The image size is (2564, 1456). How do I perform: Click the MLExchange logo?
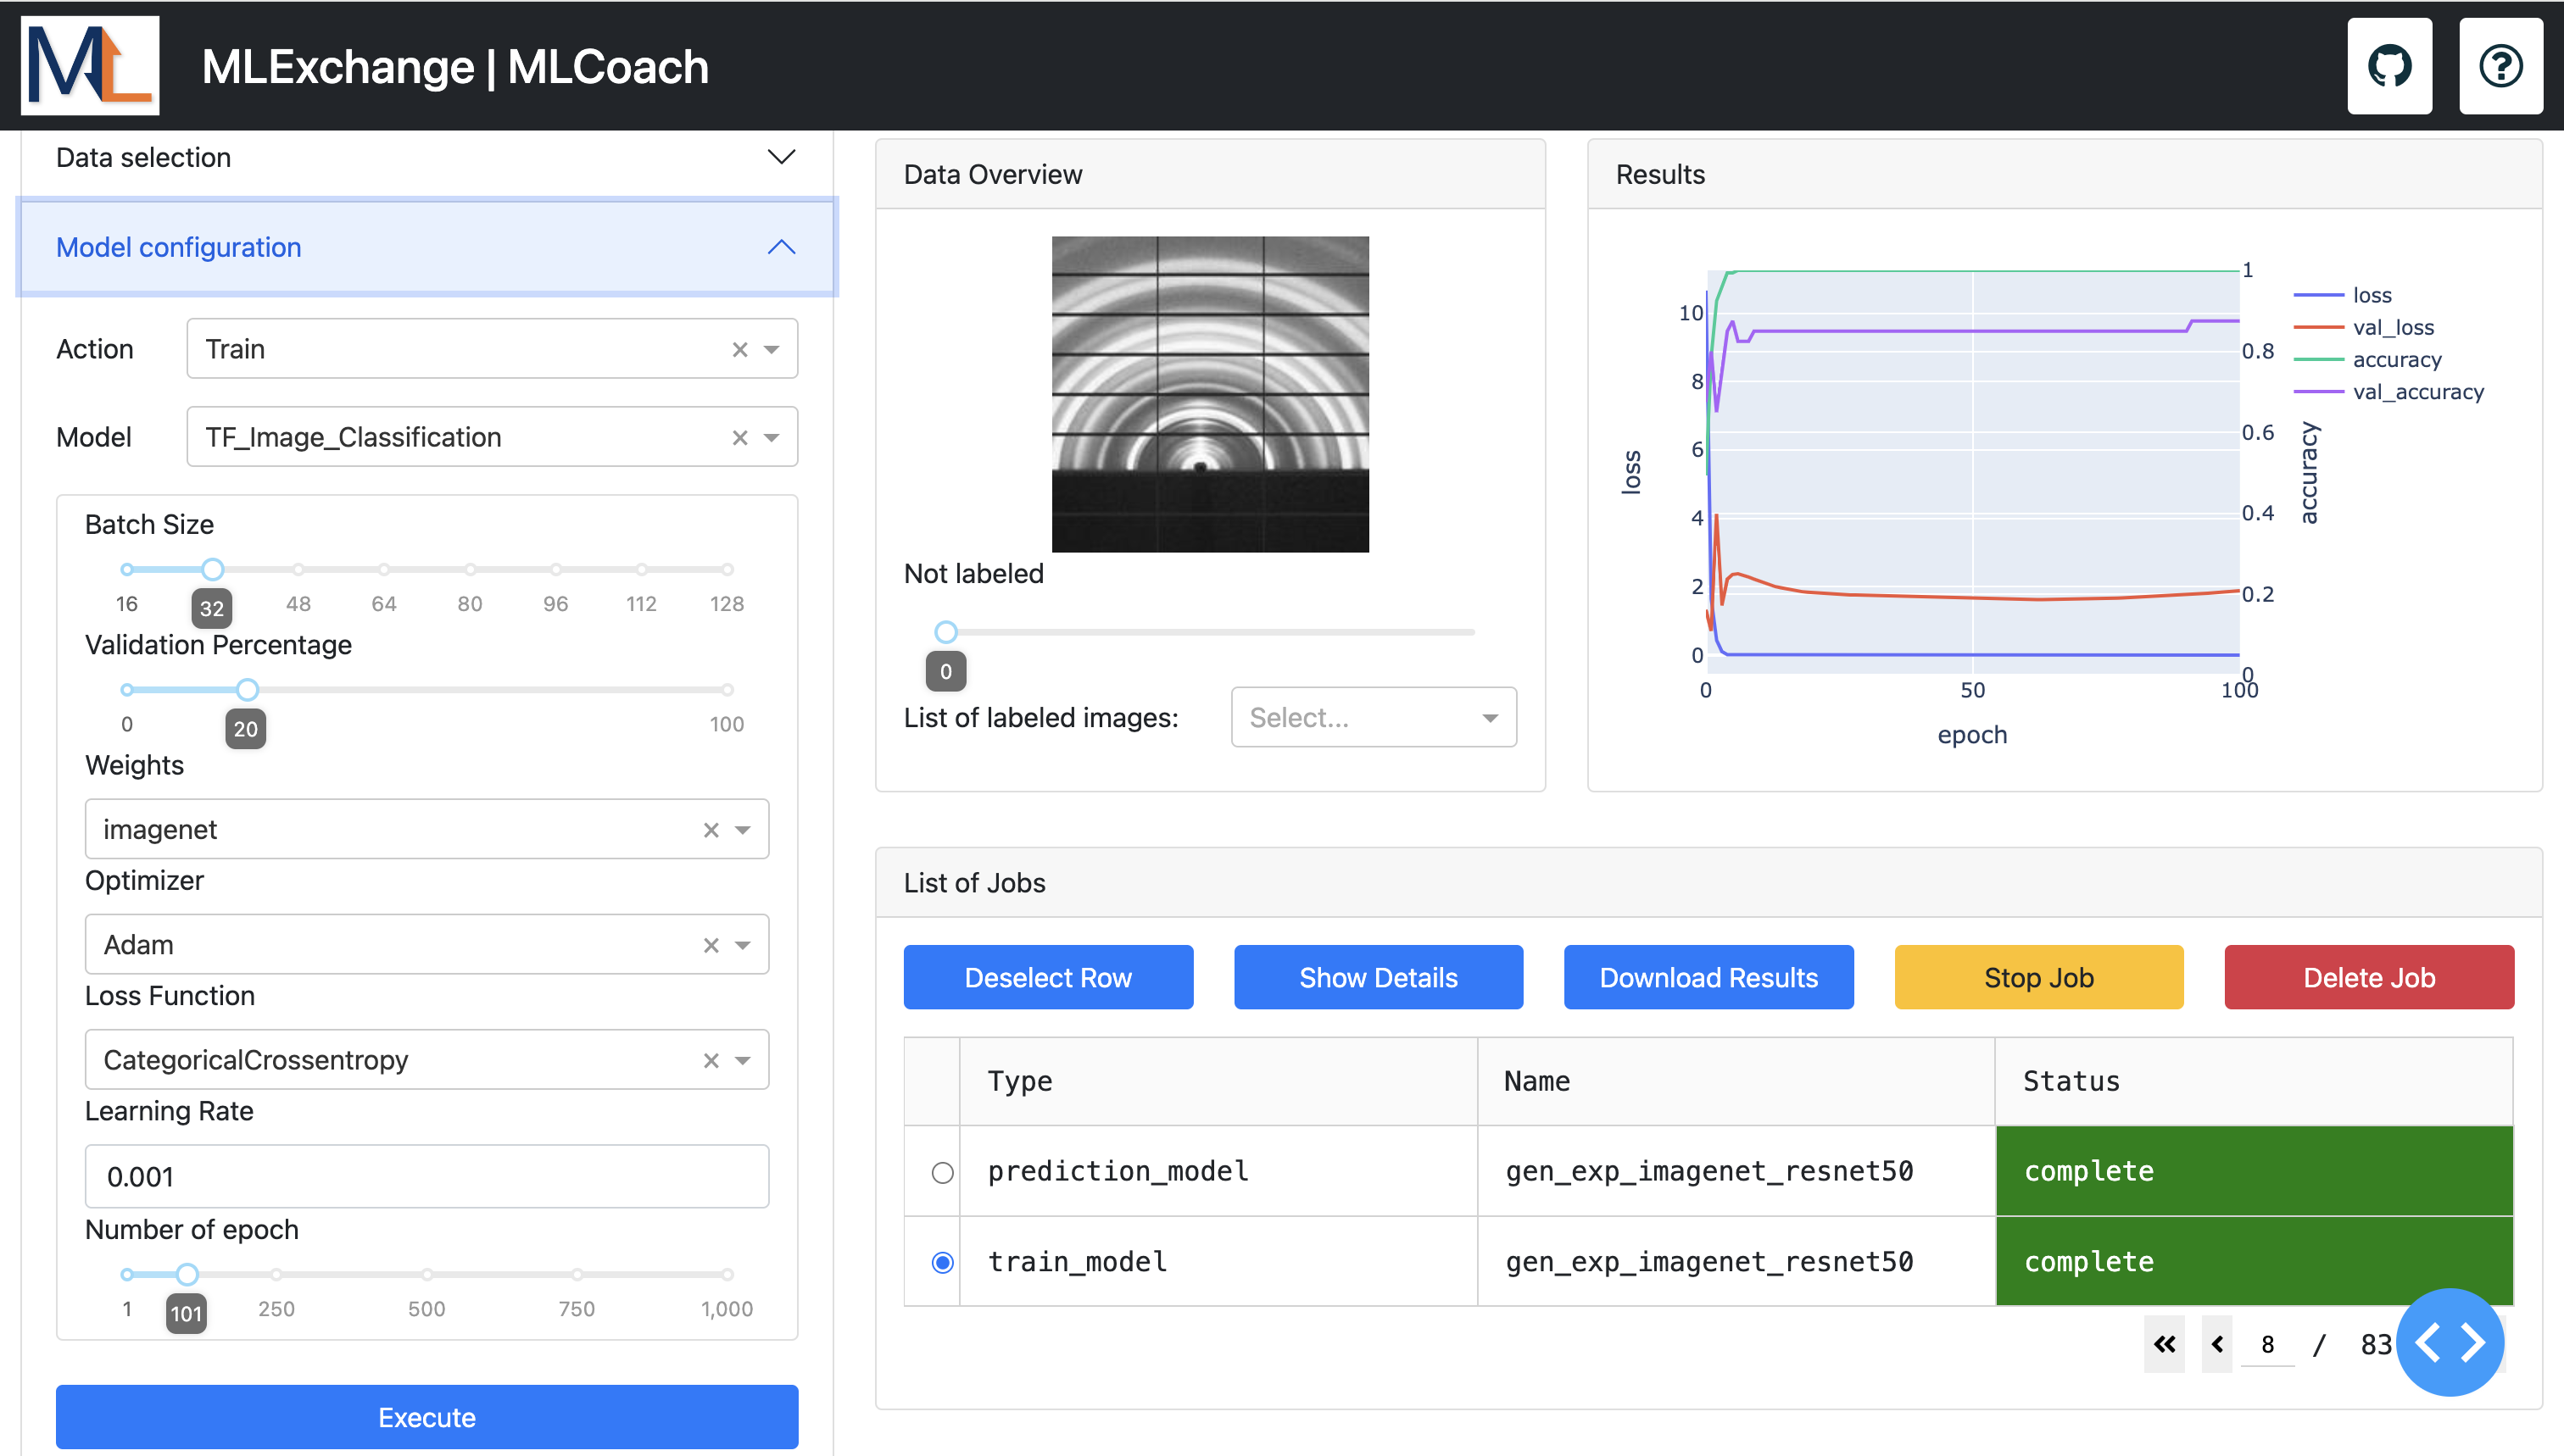click(x=90, y=66)
